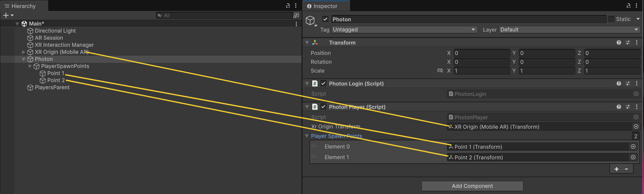Collapse PlayerSpawnPoints foldout

tap(30, 66)
